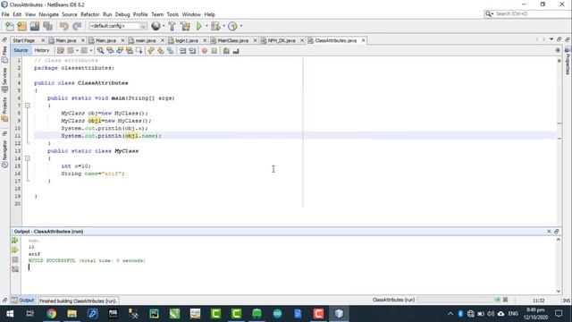Close the ClassAttributes.java tab
This screenshot has width=572, height=322.
click(x=364, y=40)
